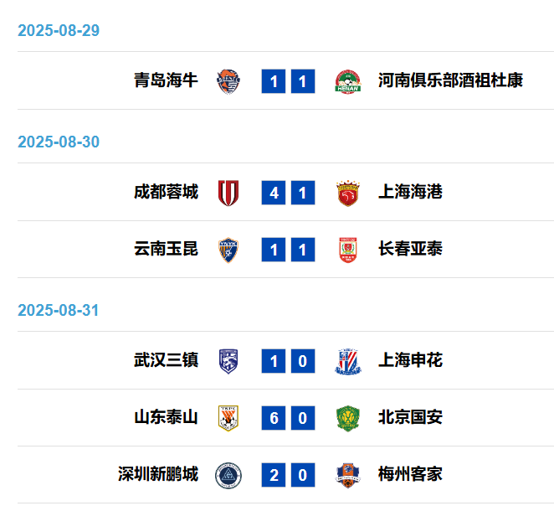Click the Shanghai Port (上海海港) crest
Screen dimensions: 554x511
point(348,193)
